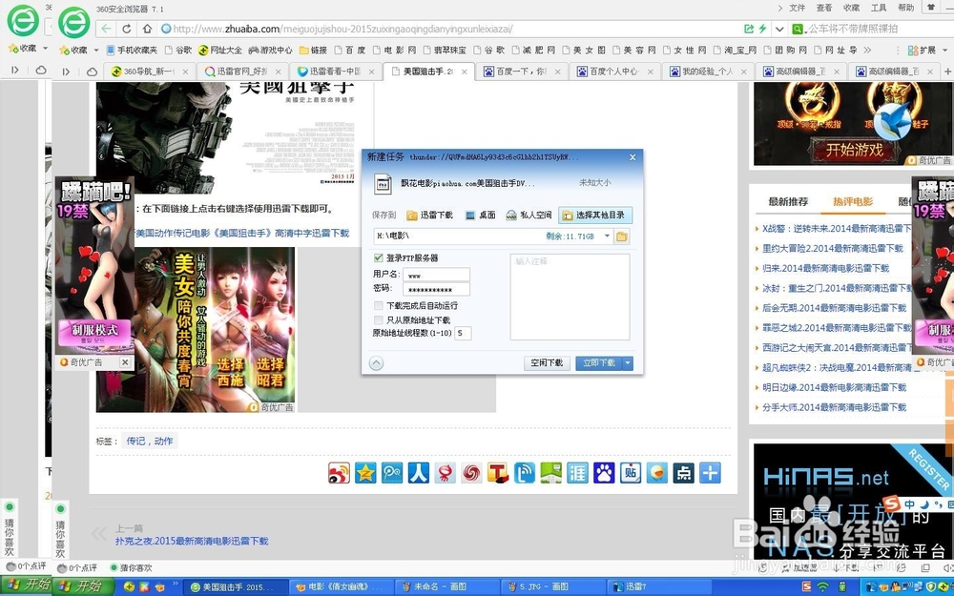Viewport: 954px width, 596px height.
Task: Browse folder icon next to save path
Action: tap(622, 236)
